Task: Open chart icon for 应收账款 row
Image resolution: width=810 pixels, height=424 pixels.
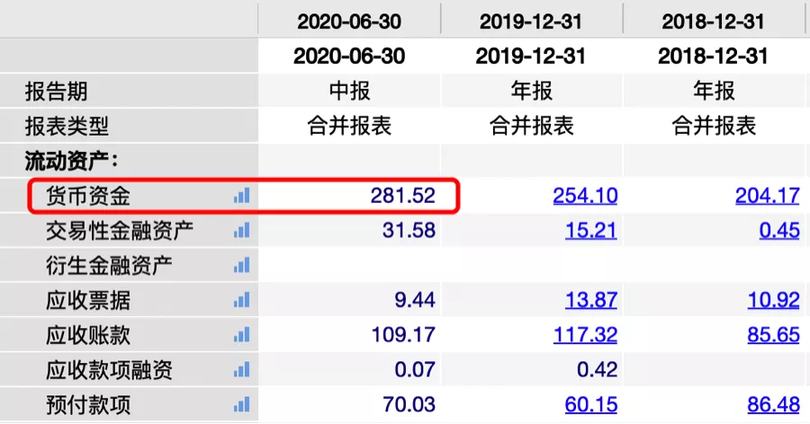Action: (x=242, y=335)
